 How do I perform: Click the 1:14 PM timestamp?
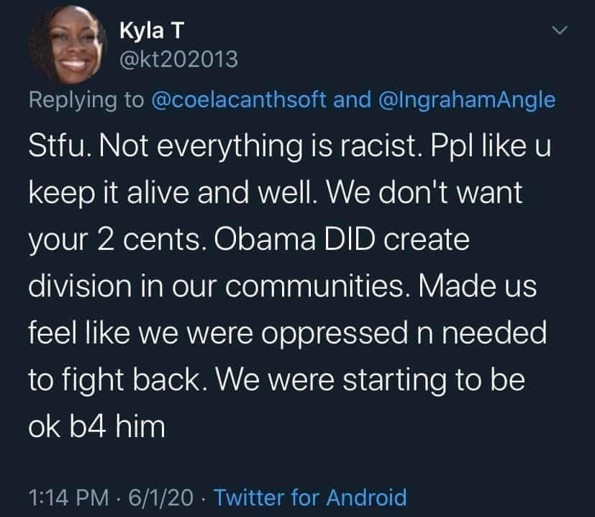point(68,498)
